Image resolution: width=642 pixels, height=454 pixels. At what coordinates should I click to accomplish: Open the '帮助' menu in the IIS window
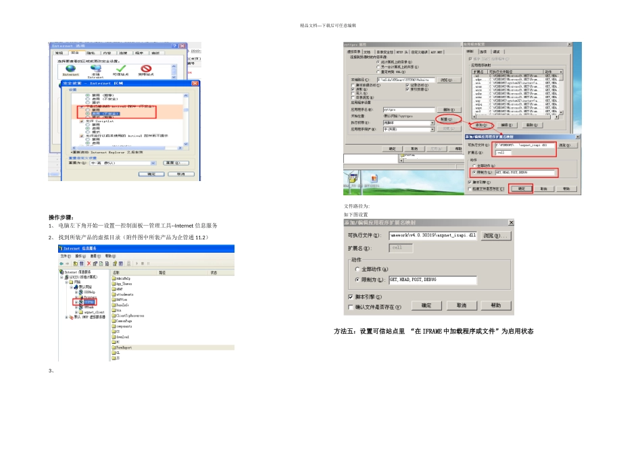click(111, 256)
